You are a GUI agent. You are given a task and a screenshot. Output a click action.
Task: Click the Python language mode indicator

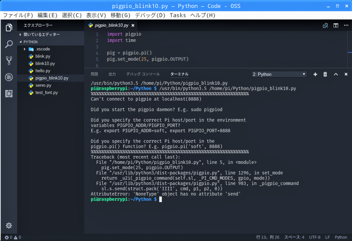341,237
